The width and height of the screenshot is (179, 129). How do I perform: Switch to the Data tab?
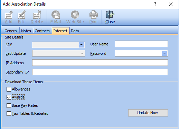(x=75, y=31)
